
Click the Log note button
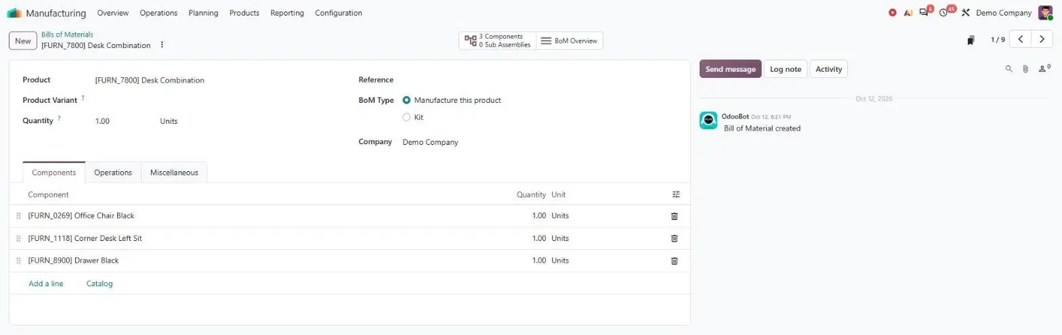[786, 69]
